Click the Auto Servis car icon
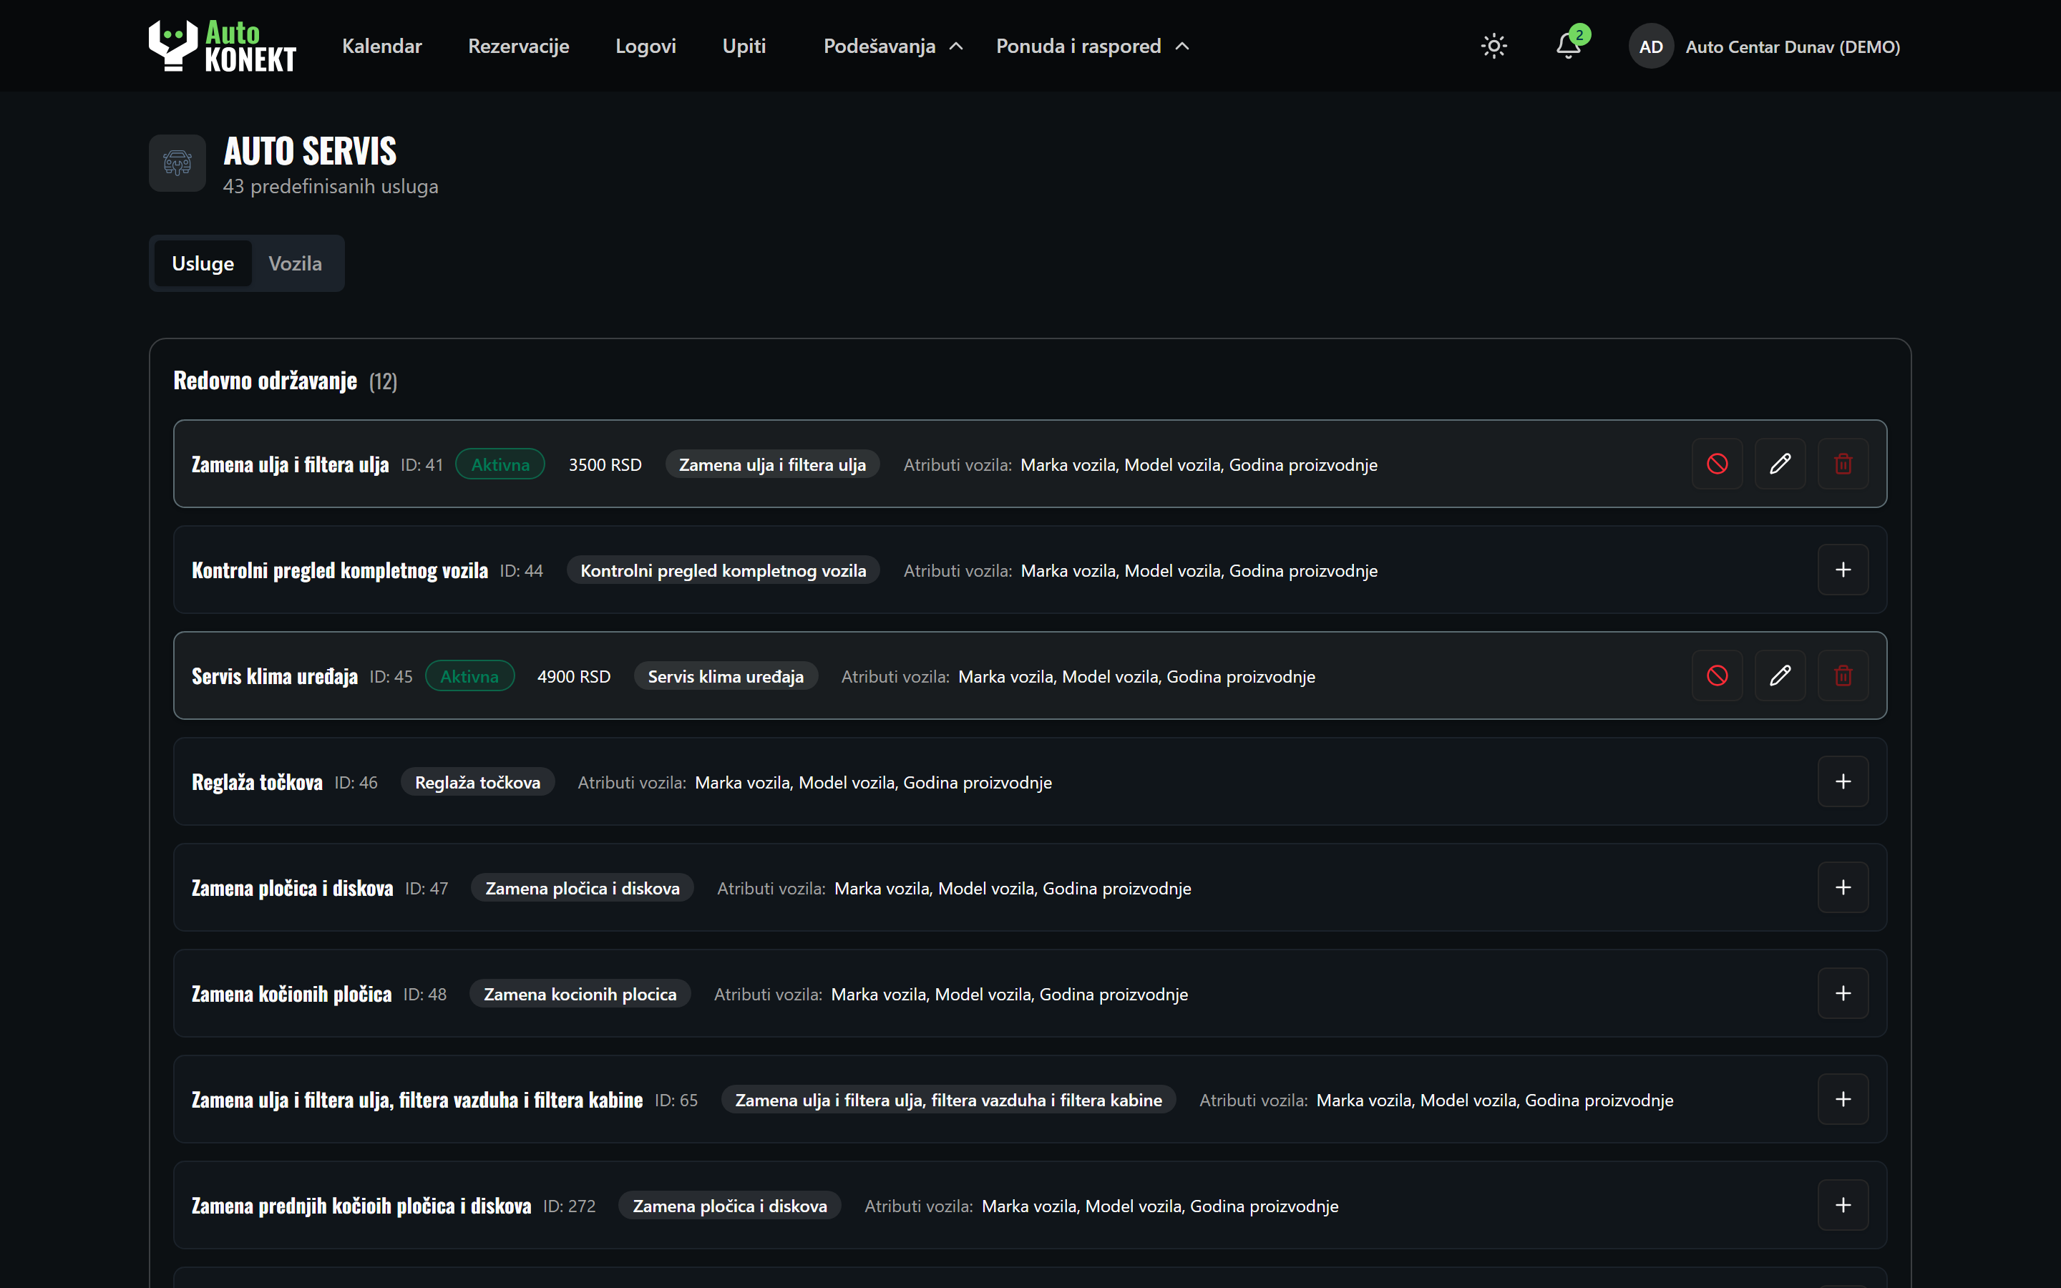Viewport: 2061px width, 1288px height. coord(177,162)
